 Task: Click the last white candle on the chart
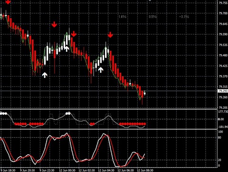pos(144,93)
